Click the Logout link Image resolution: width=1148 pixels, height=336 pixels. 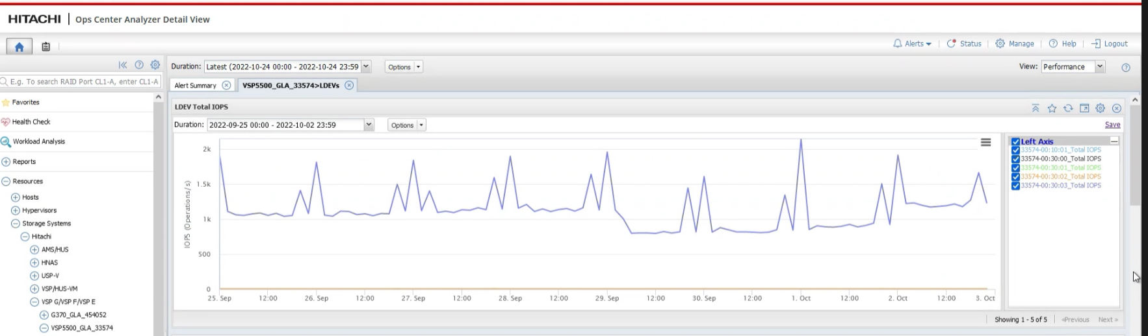1110,43
